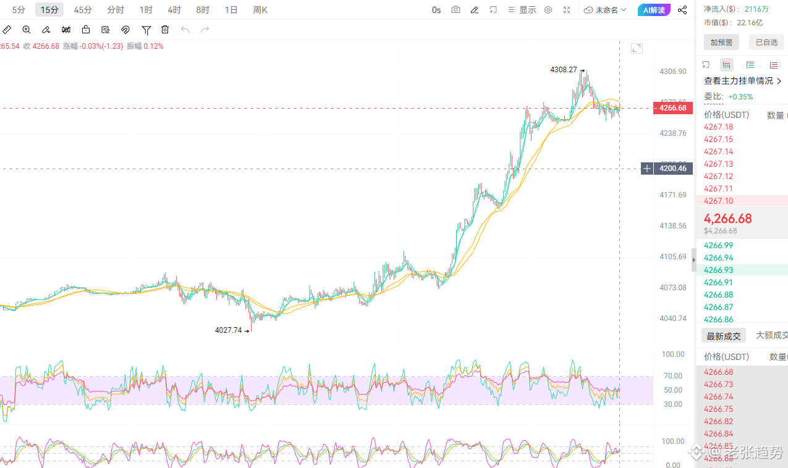Enter fullscreen with the expand icon
788x468 pixels.
(x=567, y=10)
